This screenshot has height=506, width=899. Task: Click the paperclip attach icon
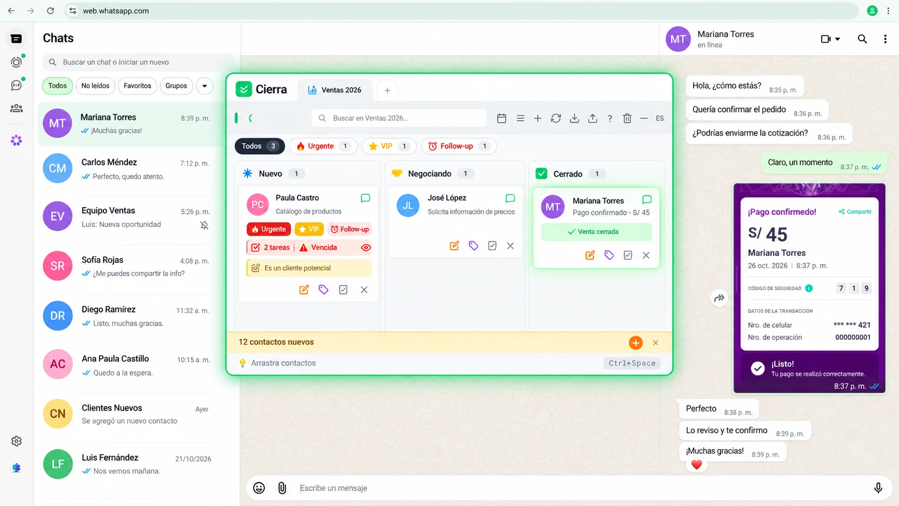click(x=282, y=488)
